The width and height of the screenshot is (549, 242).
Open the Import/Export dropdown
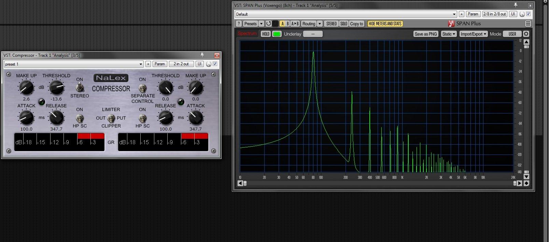click(x=473, y=34)
